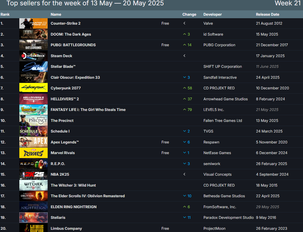303x232 pixels.
Task: Open the ELDEN RING NIGHTREIGN title link
Action: (x=73, y=207)
